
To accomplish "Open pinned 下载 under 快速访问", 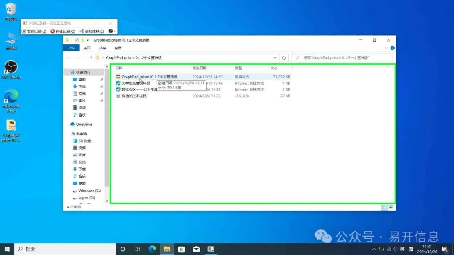I will tap(82, 86).
